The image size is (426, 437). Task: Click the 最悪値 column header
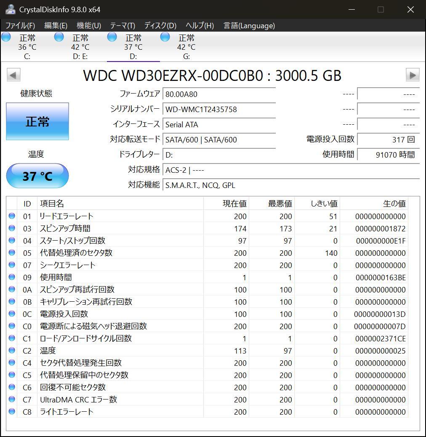tap(272, 204)
